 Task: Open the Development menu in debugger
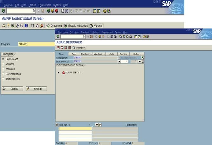[107, 32]
